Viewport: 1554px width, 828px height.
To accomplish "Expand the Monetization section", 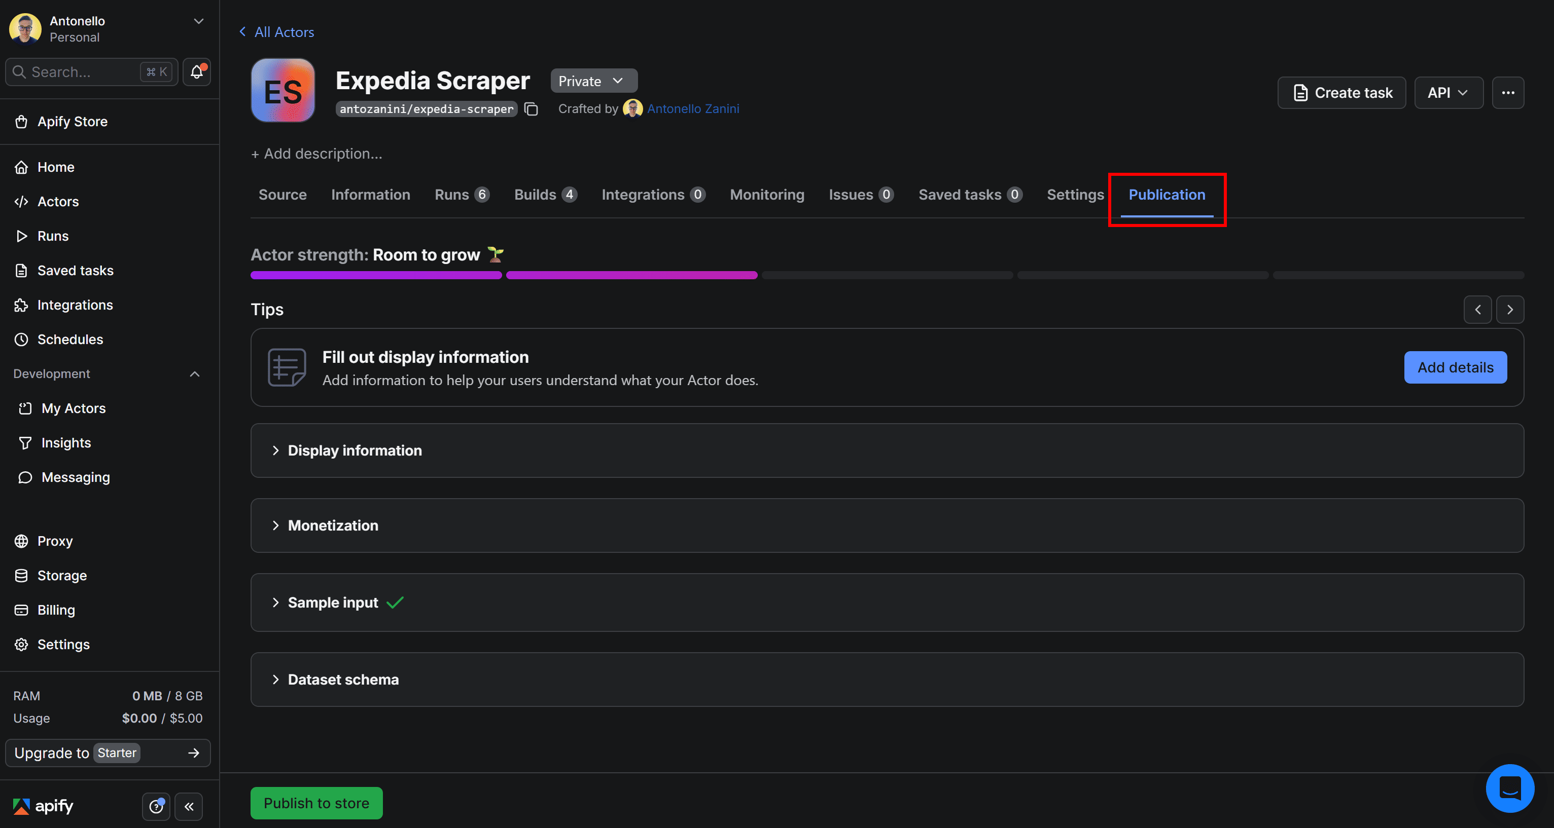I will [x=332, y=525].
